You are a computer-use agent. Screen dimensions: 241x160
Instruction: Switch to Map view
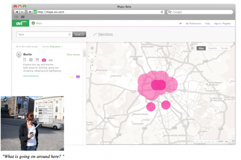point(201,48)
